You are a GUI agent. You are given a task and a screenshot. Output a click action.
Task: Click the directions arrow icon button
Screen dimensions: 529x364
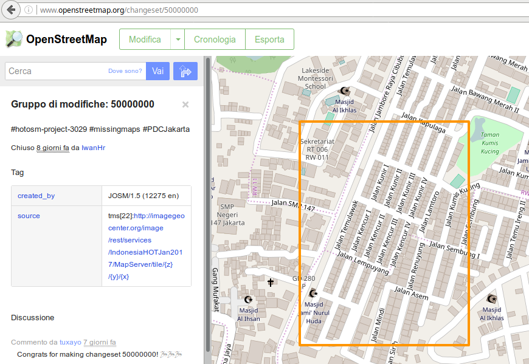pyautogui.click(x=185, y=71)
